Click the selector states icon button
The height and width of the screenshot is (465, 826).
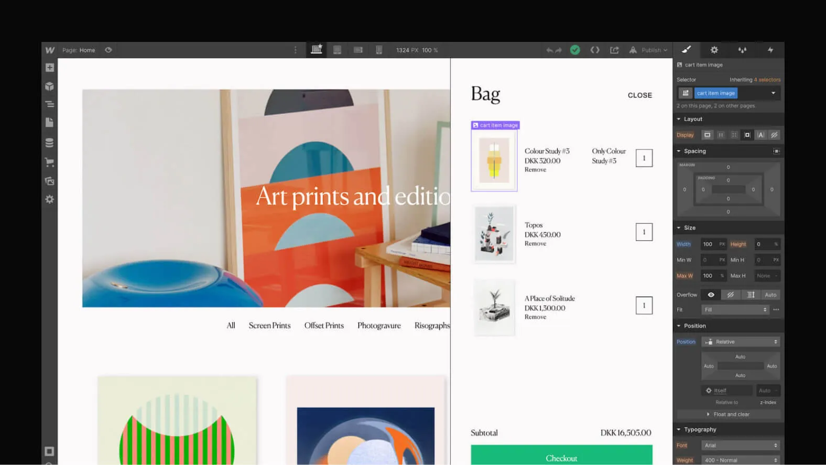point(686,93)
